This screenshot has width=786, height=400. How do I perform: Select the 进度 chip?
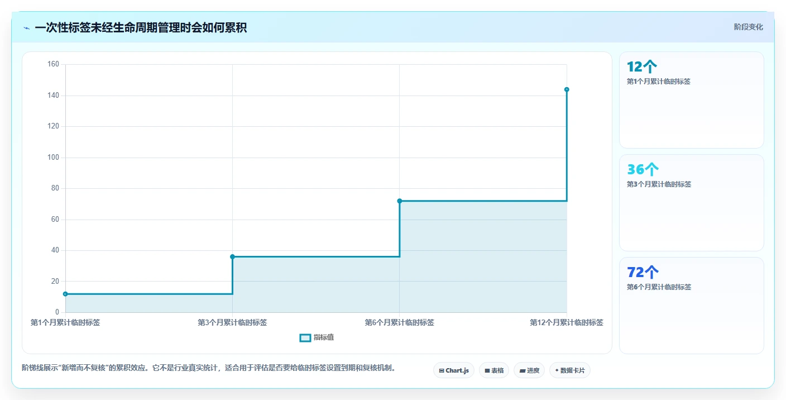pyautogui.click(x=529, y=370)
